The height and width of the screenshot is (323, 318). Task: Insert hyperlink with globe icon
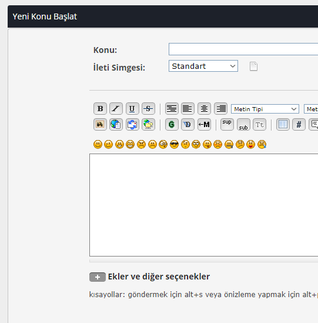(116, 124)
